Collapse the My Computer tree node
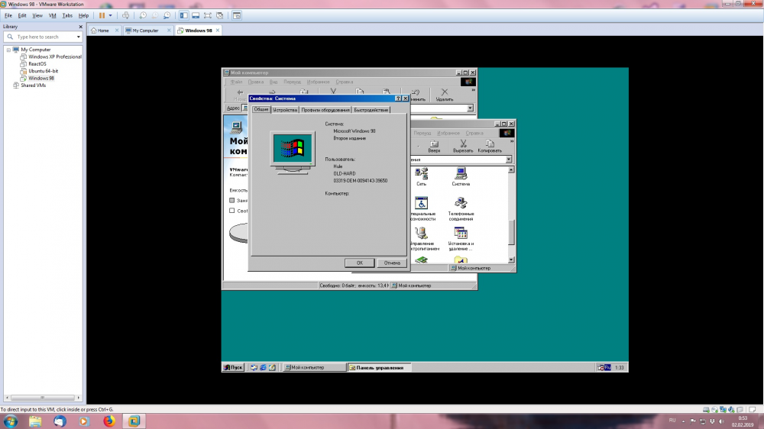 pyautogui.click(x=8, y=50)
